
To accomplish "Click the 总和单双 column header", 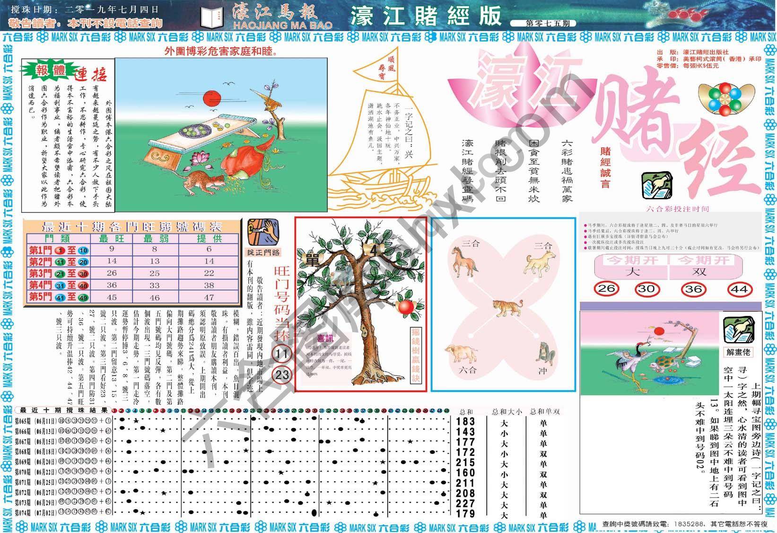I will (x=544, y=411).
